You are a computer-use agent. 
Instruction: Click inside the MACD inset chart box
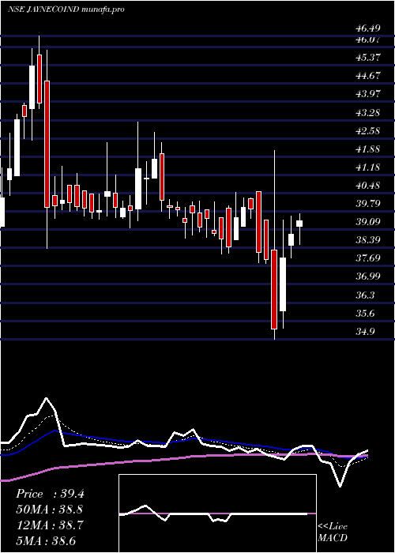point(217,513)
